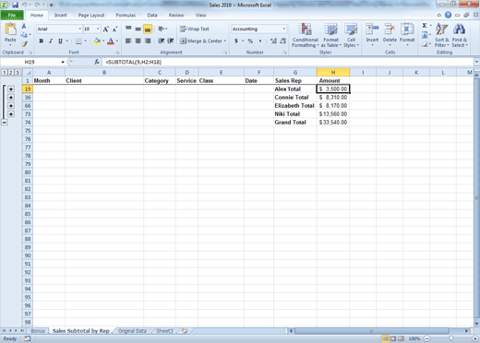
Task: Click the Format Painter brush icon
Action: 24,44
